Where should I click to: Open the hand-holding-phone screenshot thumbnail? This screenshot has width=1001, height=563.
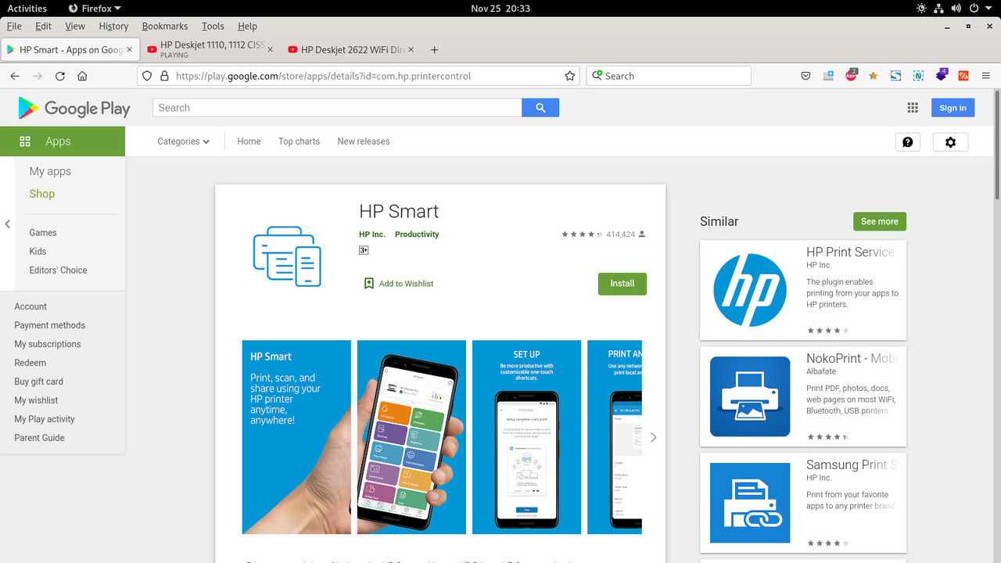(411, 437)
